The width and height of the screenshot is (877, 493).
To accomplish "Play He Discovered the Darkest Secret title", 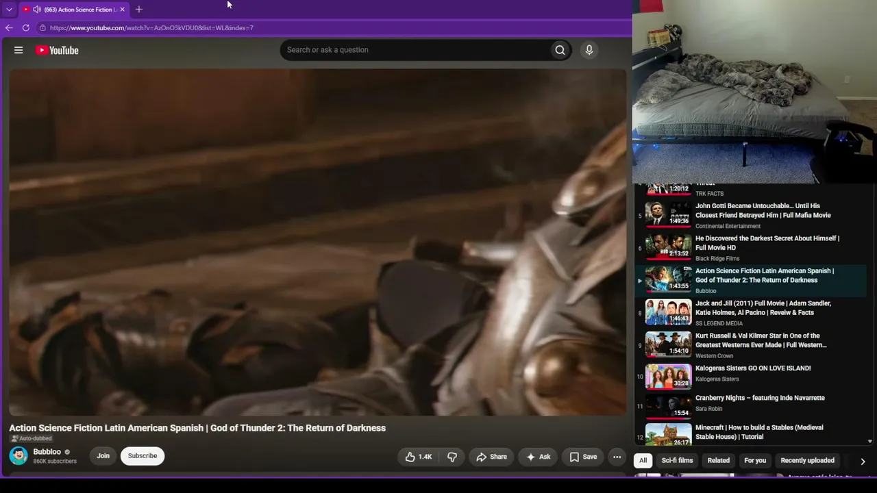I will point(767,243).
